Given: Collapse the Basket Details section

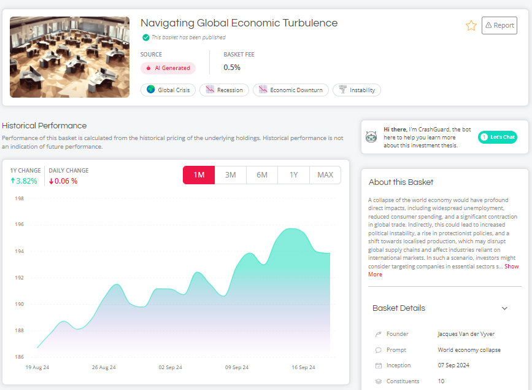Looking at the screenshot, I should (504, 308).
